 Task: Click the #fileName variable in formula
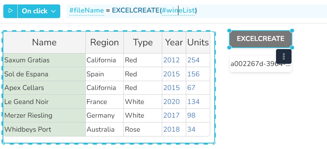(x=86, y=11)
